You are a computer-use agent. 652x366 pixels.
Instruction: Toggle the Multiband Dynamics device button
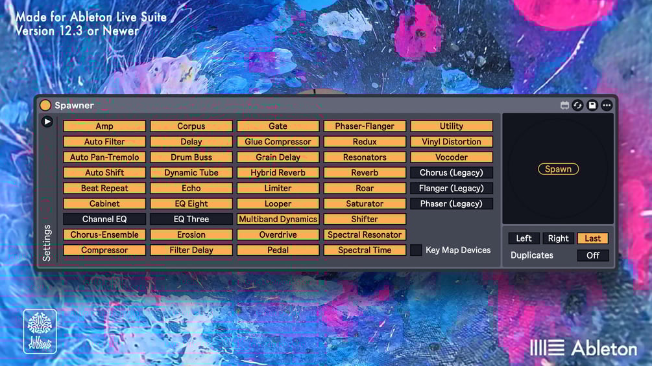coord(278,219)
